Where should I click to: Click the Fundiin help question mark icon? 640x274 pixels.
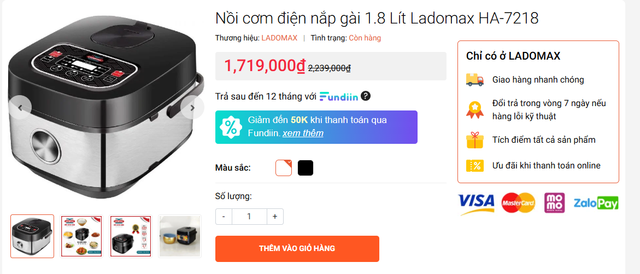366,96
